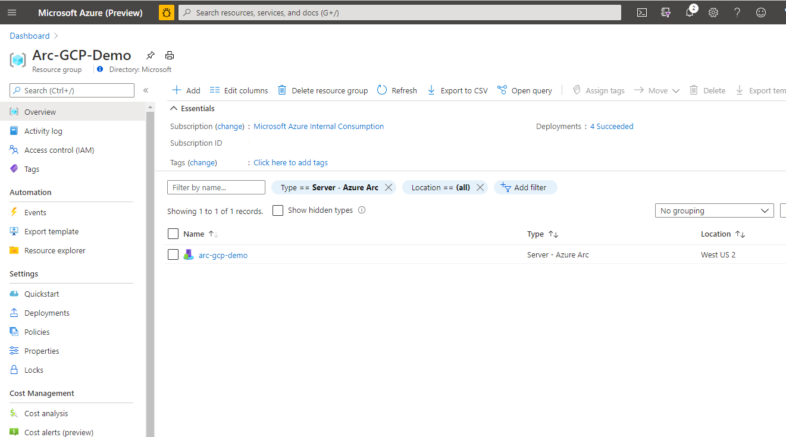This screenshot has width=786, height=437.
Task: Toggle Show hidden types checkbox
Action: pos(277,210)
